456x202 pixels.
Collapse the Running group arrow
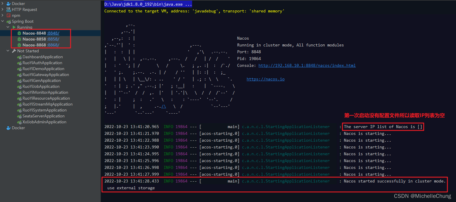8,27
